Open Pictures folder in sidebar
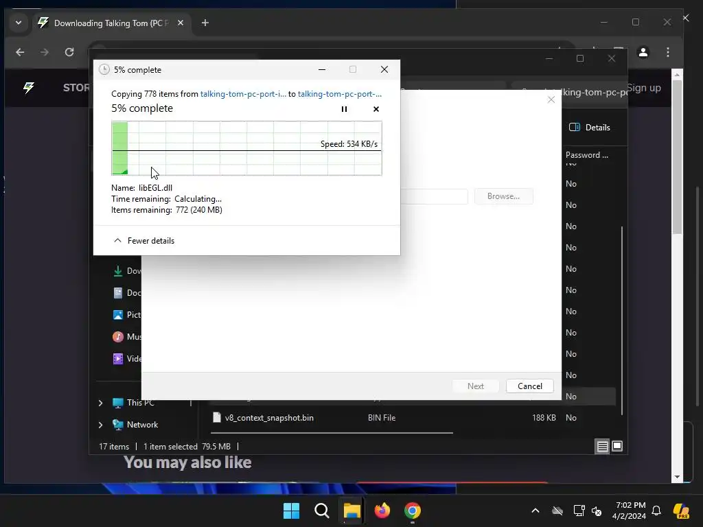 [x=127, y=314]
